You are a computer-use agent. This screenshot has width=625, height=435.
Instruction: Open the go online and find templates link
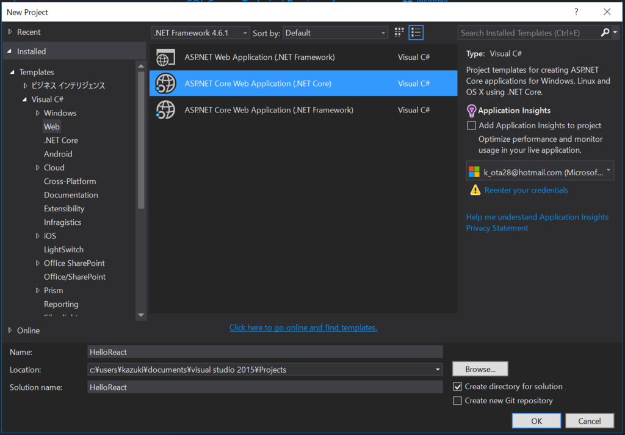point(303,327)
